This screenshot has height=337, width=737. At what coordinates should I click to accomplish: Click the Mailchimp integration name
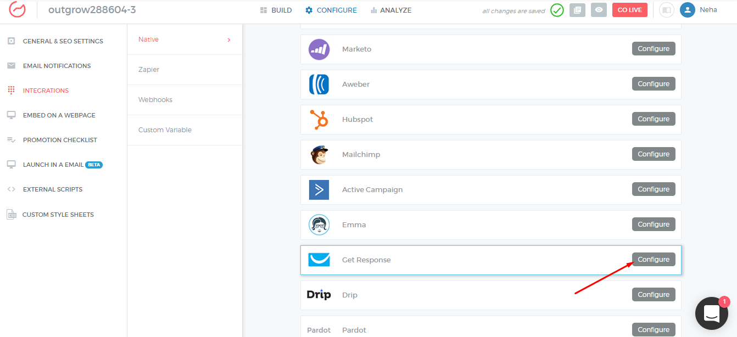pyautogui.click(x=361, y=155)
